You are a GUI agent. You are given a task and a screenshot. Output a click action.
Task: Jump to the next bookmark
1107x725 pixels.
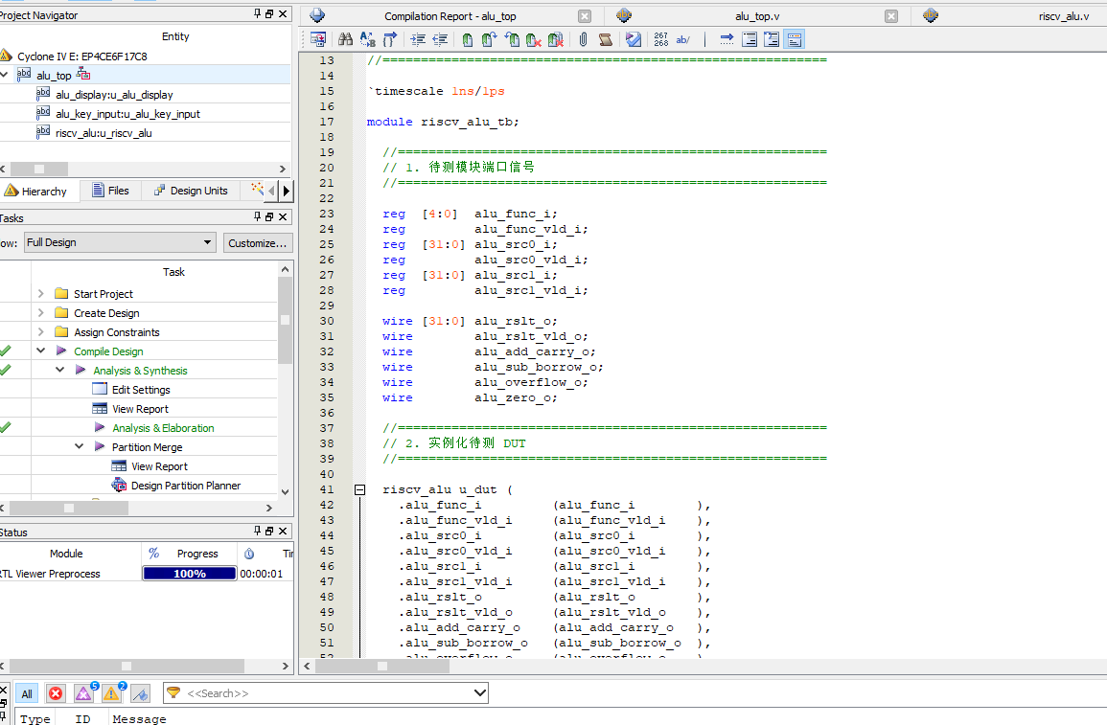click(x=489, y=39)
